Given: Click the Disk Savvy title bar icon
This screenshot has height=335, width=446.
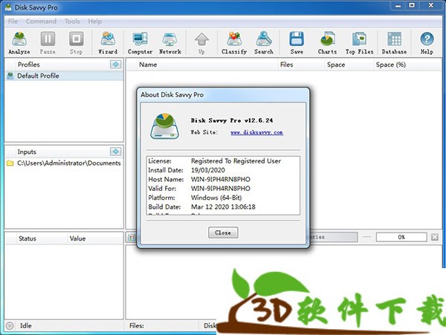Looking at the screenshot, I should [8, 7].
